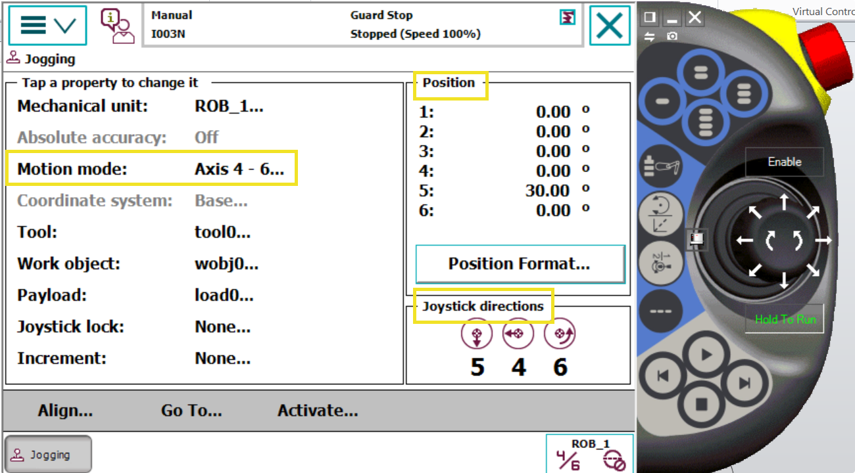The height and width of the screenshot is (473, 855).
Task: Expand the ROB_1 quickset menu
Action: coord(589,454)
